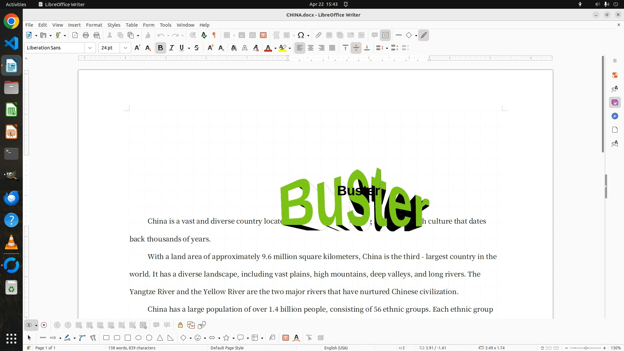The height and width of the screenshot is (351, 624).
Task: Open the Format menu
Action: (x=94, y=25)
